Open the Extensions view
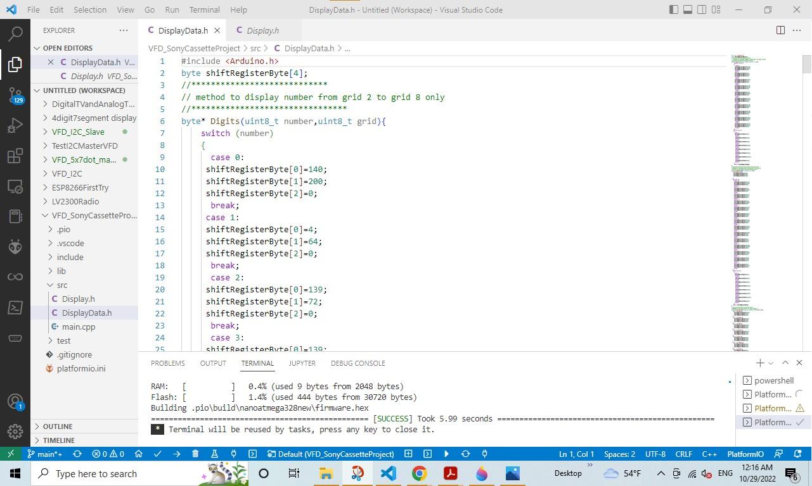Screen dimensions: 812x486 [15, 156]
